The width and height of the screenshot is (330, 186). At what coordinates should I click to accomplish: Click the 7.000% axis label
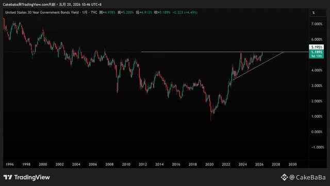coord(317,24)
